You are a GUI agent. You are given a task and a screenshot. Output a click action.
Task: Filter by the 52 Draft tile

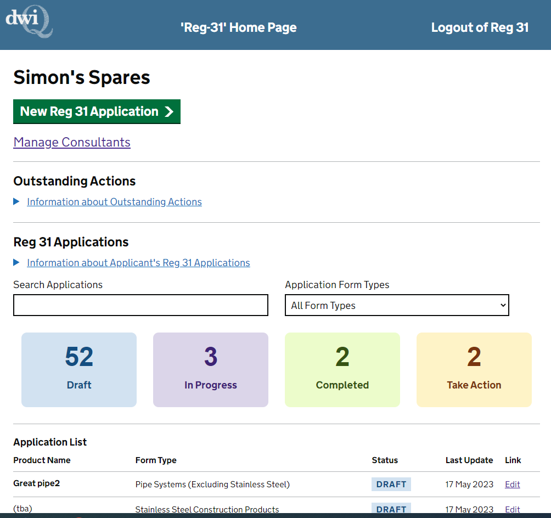pos(79,369)
